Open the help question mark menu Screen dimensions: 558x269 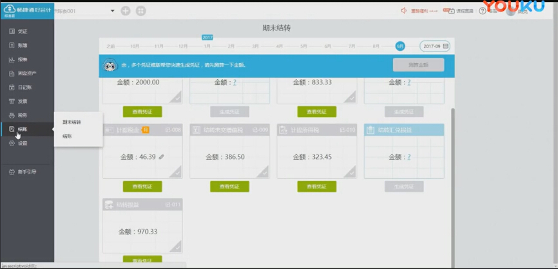482,11
